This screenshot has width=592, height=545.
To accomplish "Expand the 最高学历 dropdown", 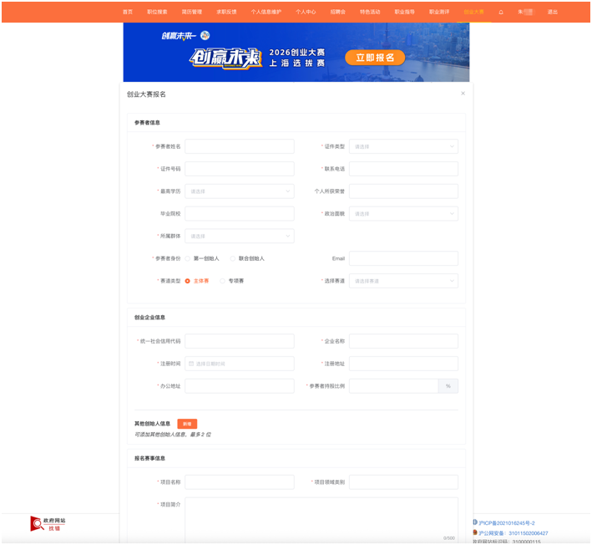I will coord(240,191).
